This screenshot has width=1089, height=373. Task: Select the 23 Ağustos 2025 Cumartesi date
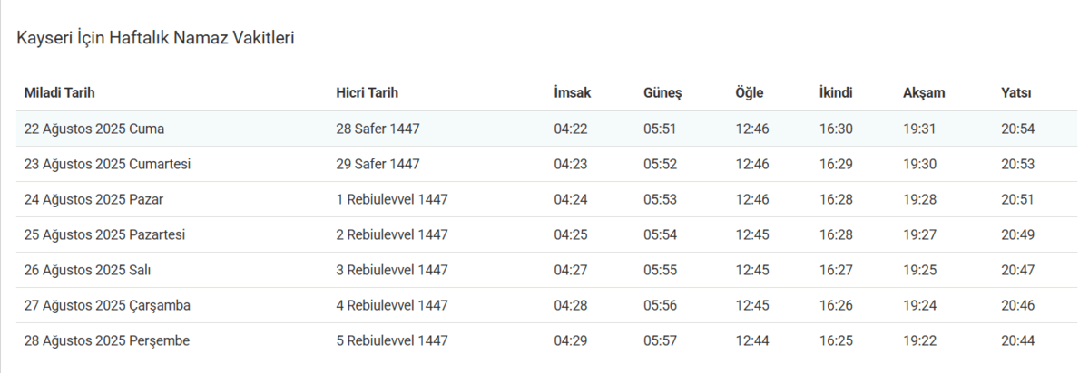107,164
